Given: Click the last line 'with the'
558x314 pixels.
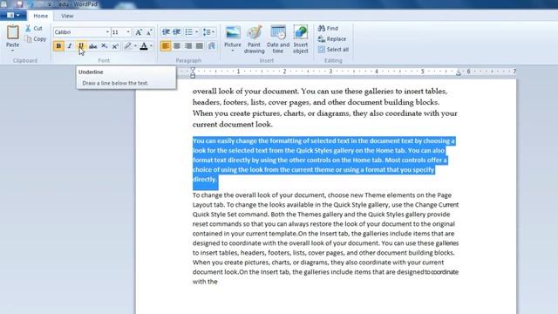Looking at the screenshot, I should coord(205,282).
